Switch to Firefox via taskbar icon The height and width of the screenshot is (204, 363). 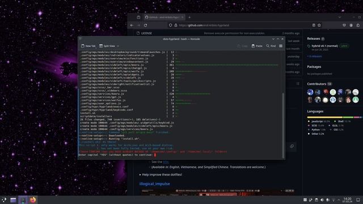(x=33, y=199)
